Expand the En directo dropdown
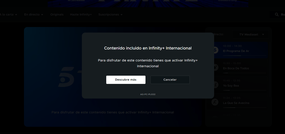285x134 pixels. click(34, 14)
